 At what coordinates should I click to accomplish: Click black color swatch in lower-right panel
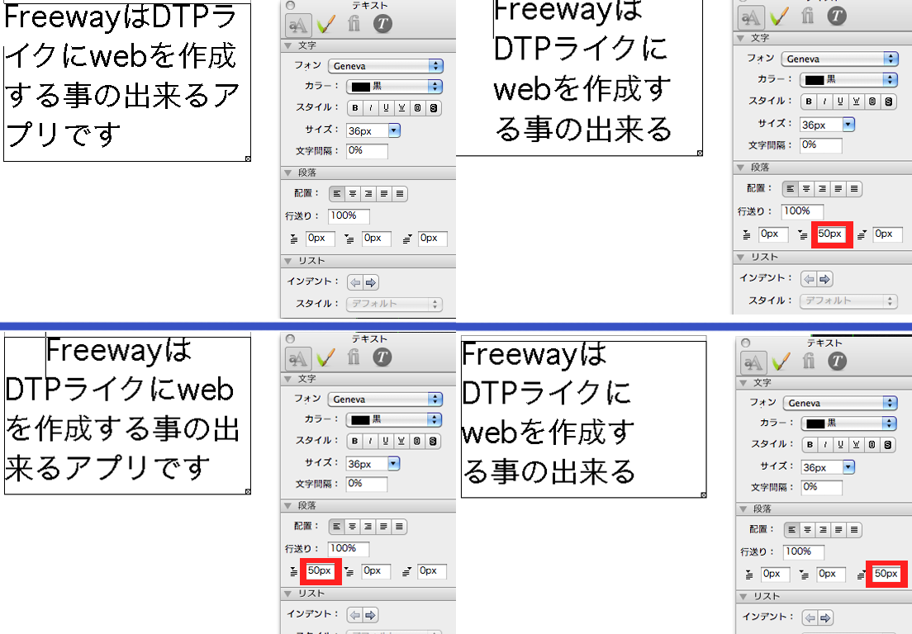(815, 424)
